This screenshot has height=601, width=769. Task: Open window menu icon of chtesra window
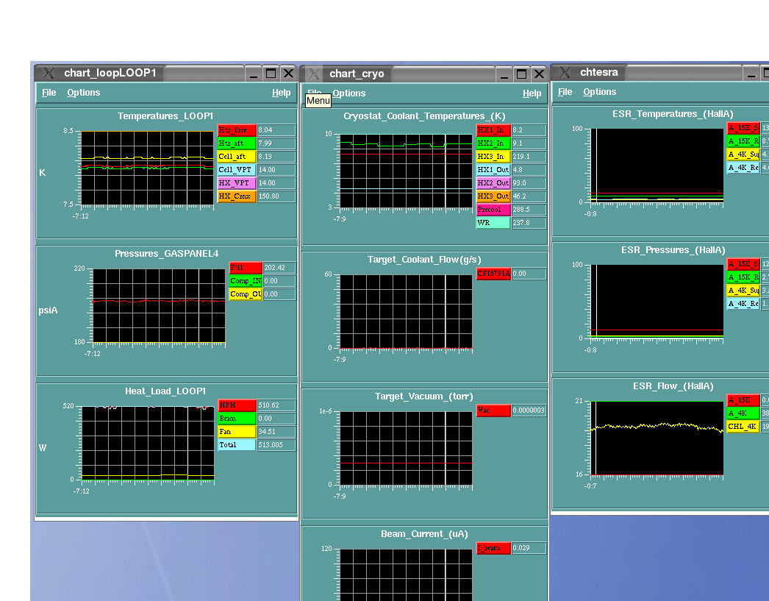[x=565, y=73]
